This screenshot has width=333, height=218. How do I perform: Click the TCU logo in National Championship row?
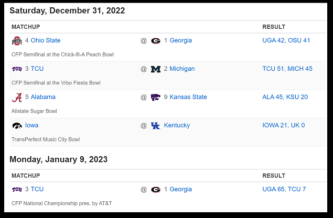17,189
